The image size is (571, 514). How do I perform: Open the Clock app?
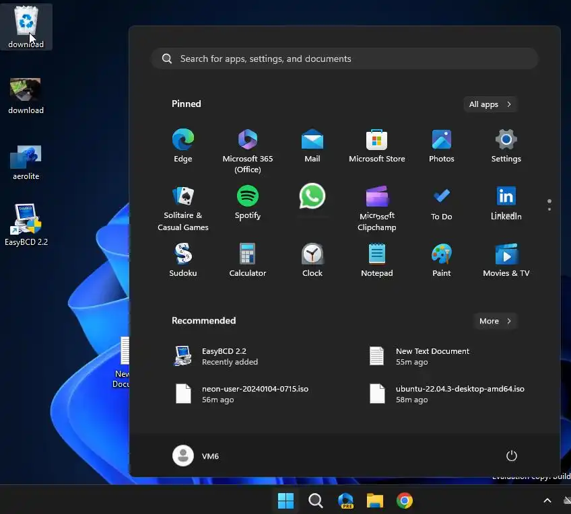click(312, 260)
